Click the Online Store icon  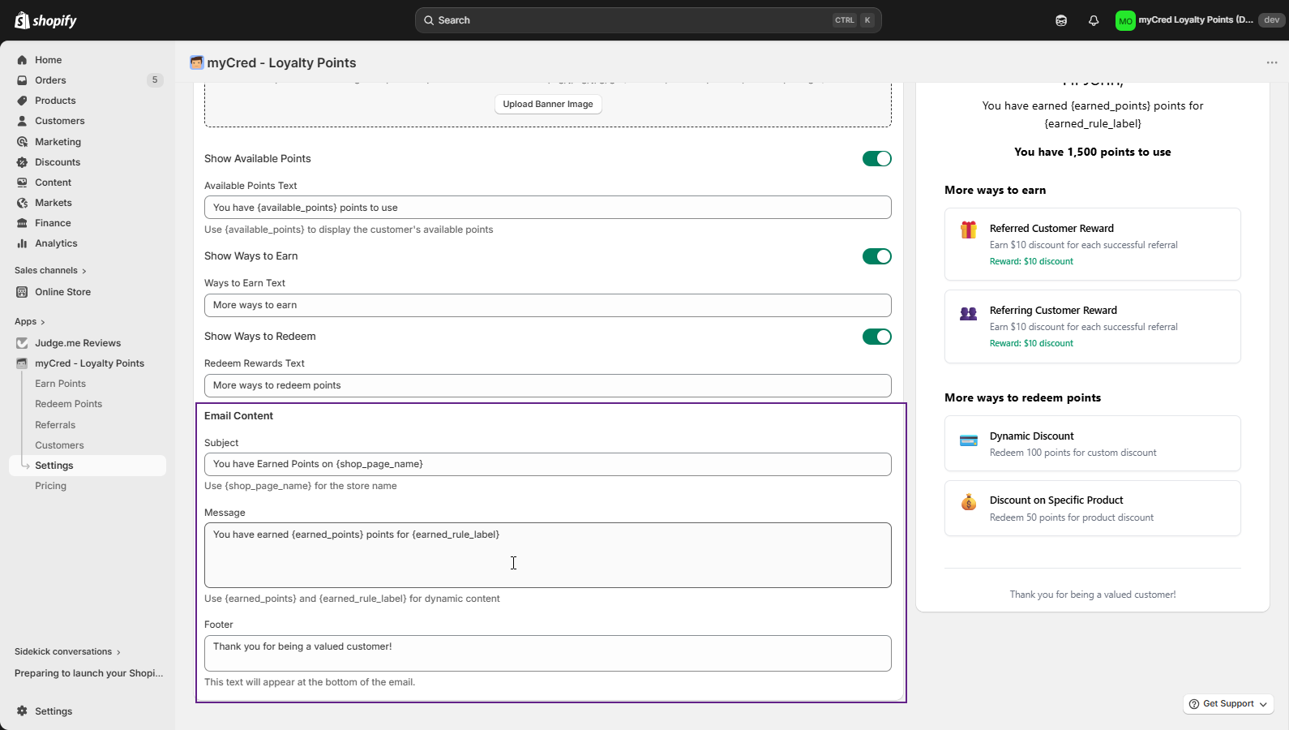tap(22, 292)
